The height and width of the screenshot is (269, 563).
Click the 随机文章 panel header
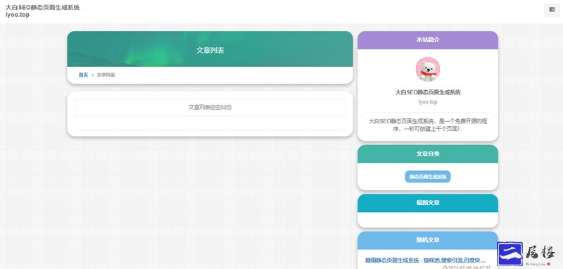pyautogui.click(x=428, y=240)
